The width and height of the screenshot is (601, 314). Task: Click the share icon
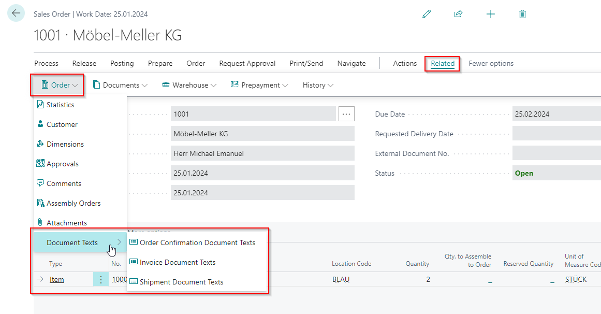[x=458, y=14]
